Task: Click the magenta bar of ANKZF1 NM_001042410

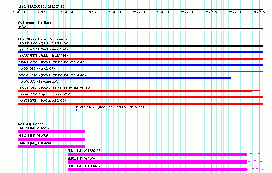Action: click(x=52, y=147)
